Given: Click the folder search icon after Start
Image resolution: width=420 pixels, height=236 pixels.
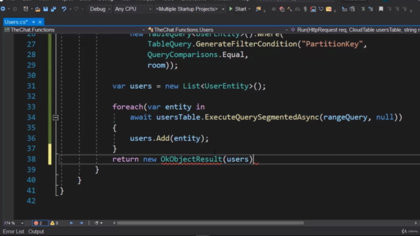Looking at the screenshot, I should pyautogui.click(x=258, y=9).
